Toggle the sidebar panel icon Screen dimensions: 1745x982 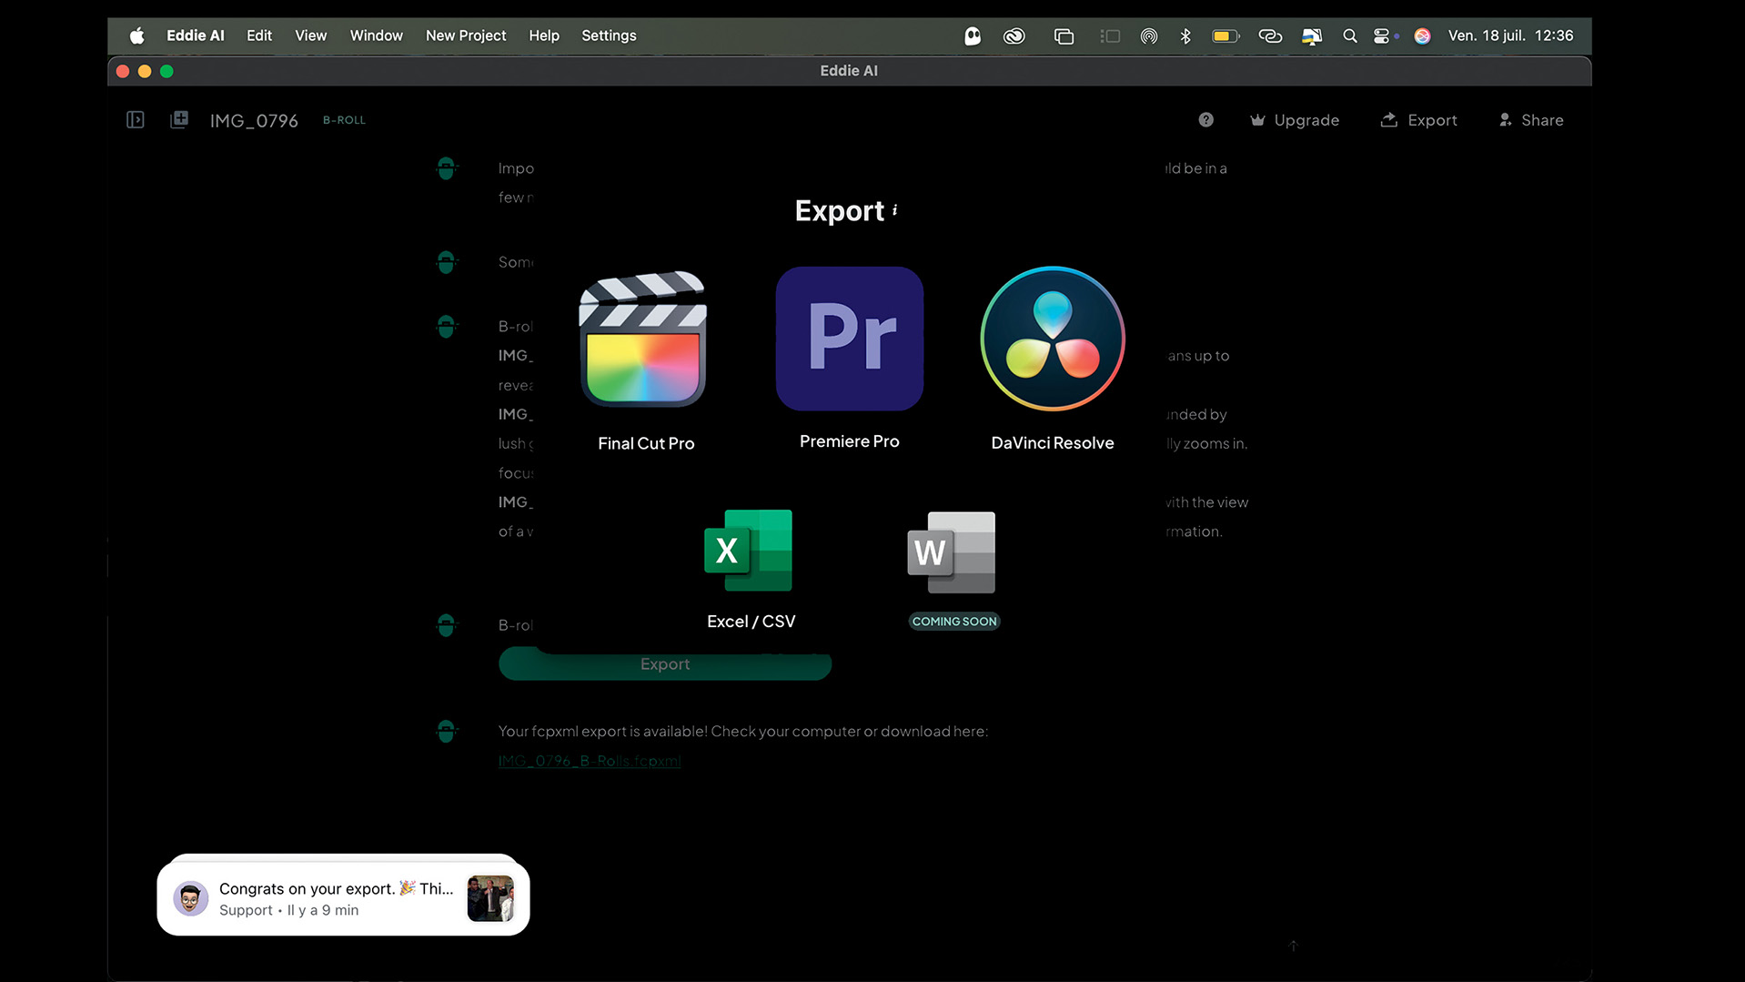tap(136, 120)
